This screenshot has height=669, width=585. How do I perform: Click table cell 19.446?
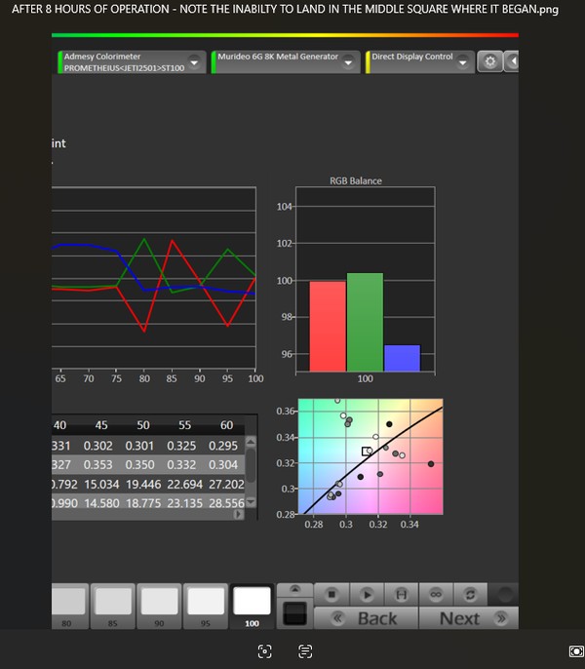(143, 485)
